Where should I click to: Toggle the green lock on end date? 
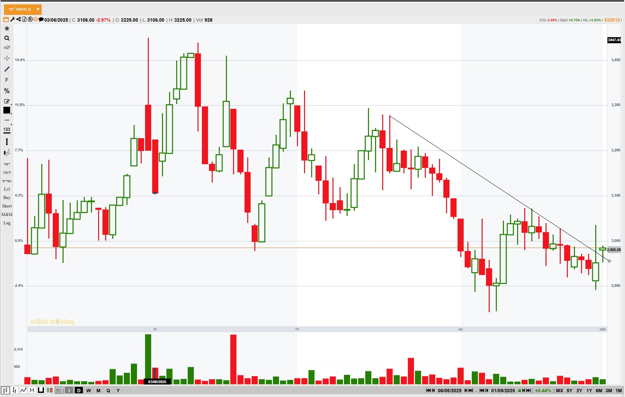[519, 391]
